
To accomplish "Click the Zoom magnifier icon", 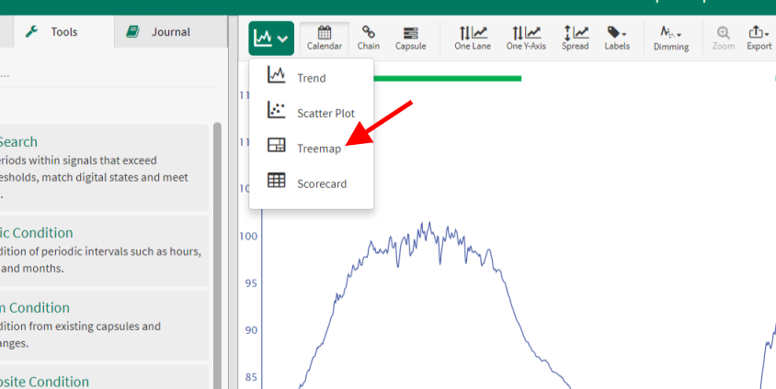I will click(x=723, y=38).
